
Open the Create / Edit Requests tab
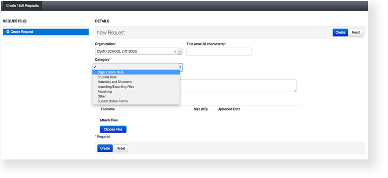[x=23, y=5]
